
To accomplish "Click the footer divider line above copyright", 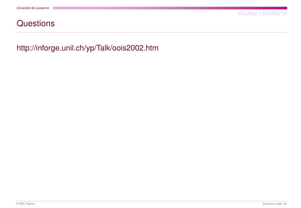I will [x=152, y=201].
